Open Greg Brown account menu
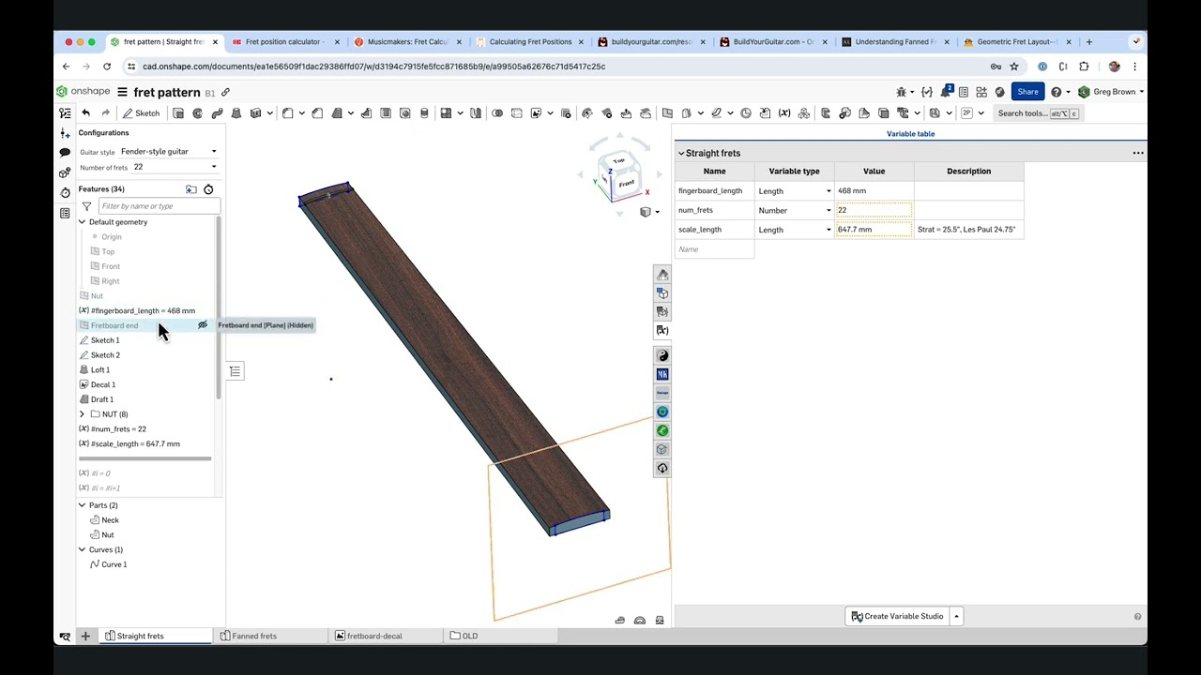This screenshot has width=1201, height=675. click(1111, 92)
